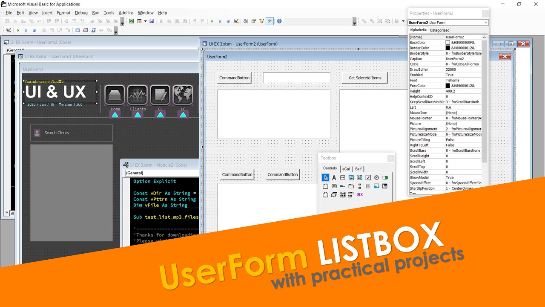The image size is (545, 307).
Task: Select the StartUpPosition property row
Action: point(445,188)
